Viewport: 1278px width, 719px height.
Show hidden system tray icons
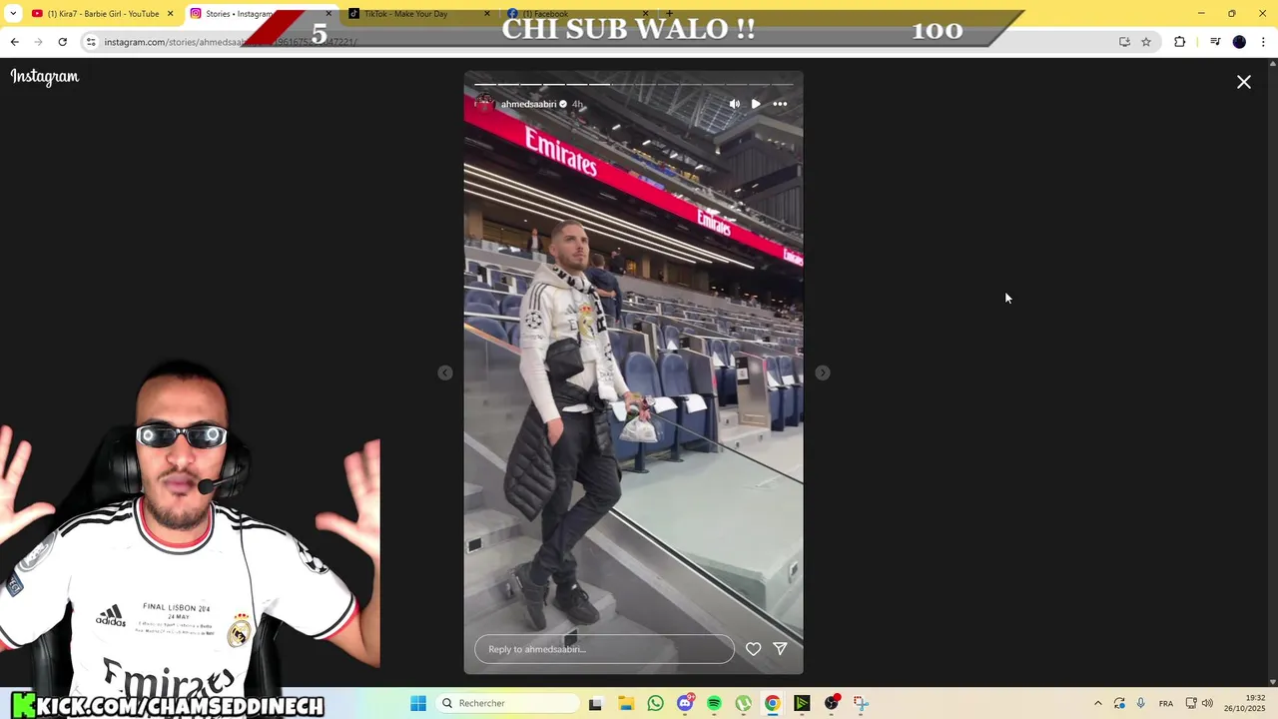tap(1098, 703)
